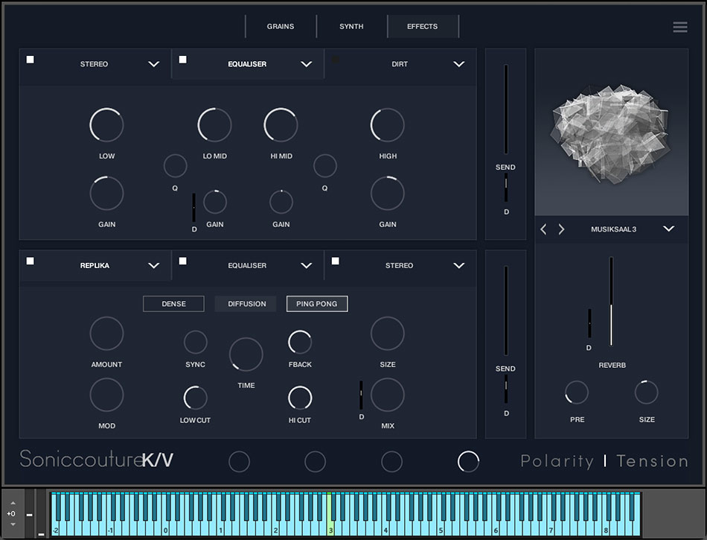Click the LO MID equaliser knob
Screen dimensions: 707x540
click(214, 124)
